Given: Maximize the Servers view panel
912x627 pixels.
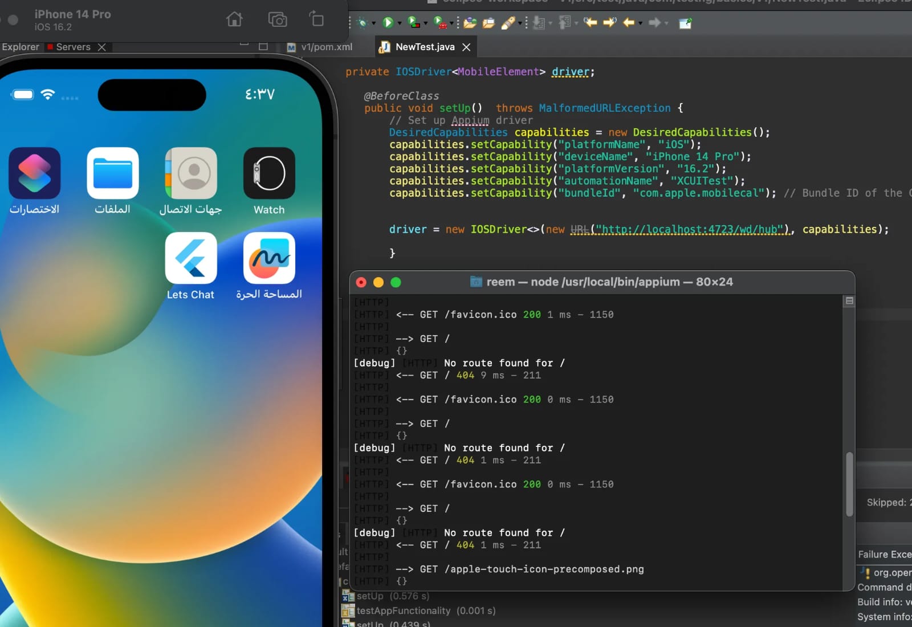Looking at the screenshot, I should point(263,46).
